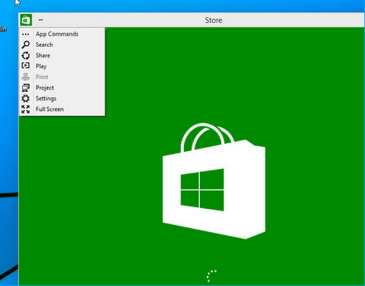This screenshot has width=365, height=286.
Task: Click the Play device icon
Action: [25, 65]
